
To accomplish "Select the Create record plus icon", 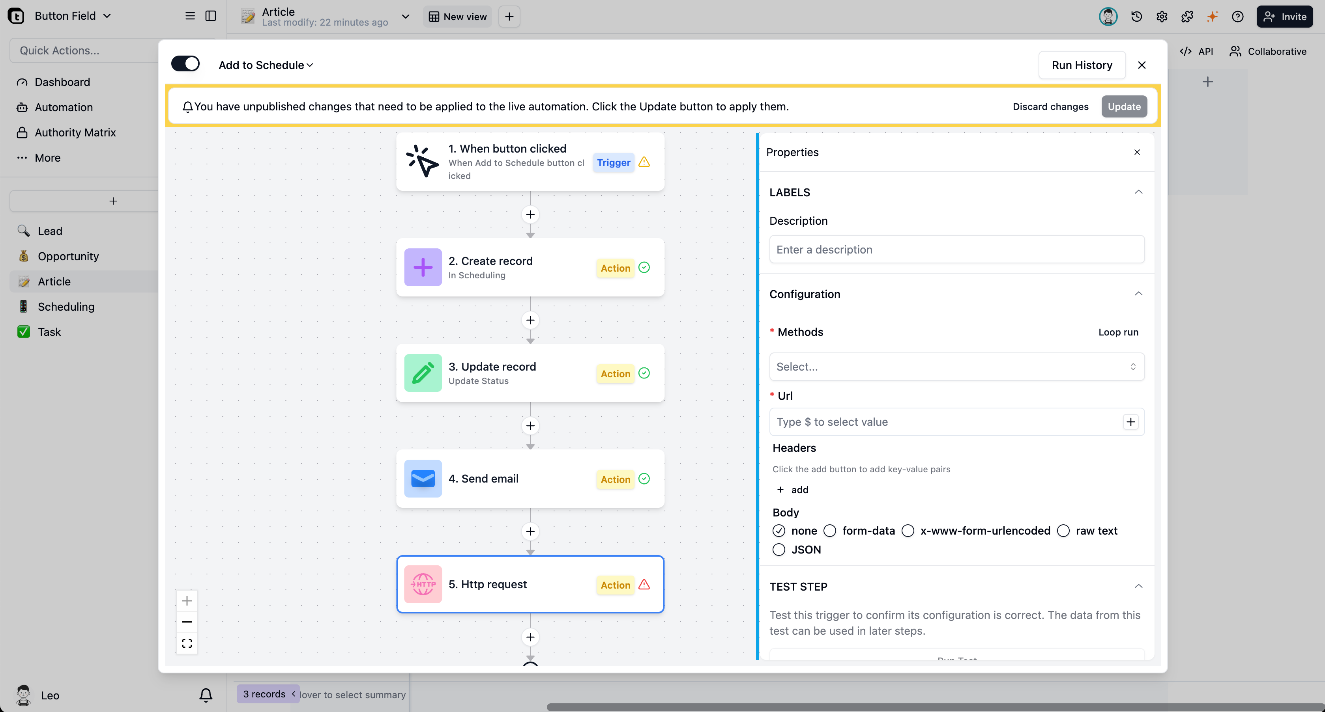I will click(423, 267).
